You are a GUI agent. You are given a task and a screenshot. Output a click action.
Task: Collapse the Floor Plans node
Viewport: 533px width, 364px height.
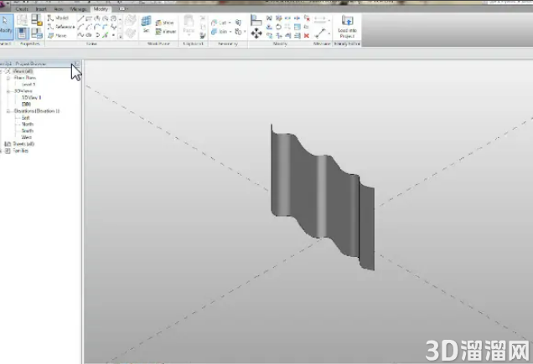point(8,78)
